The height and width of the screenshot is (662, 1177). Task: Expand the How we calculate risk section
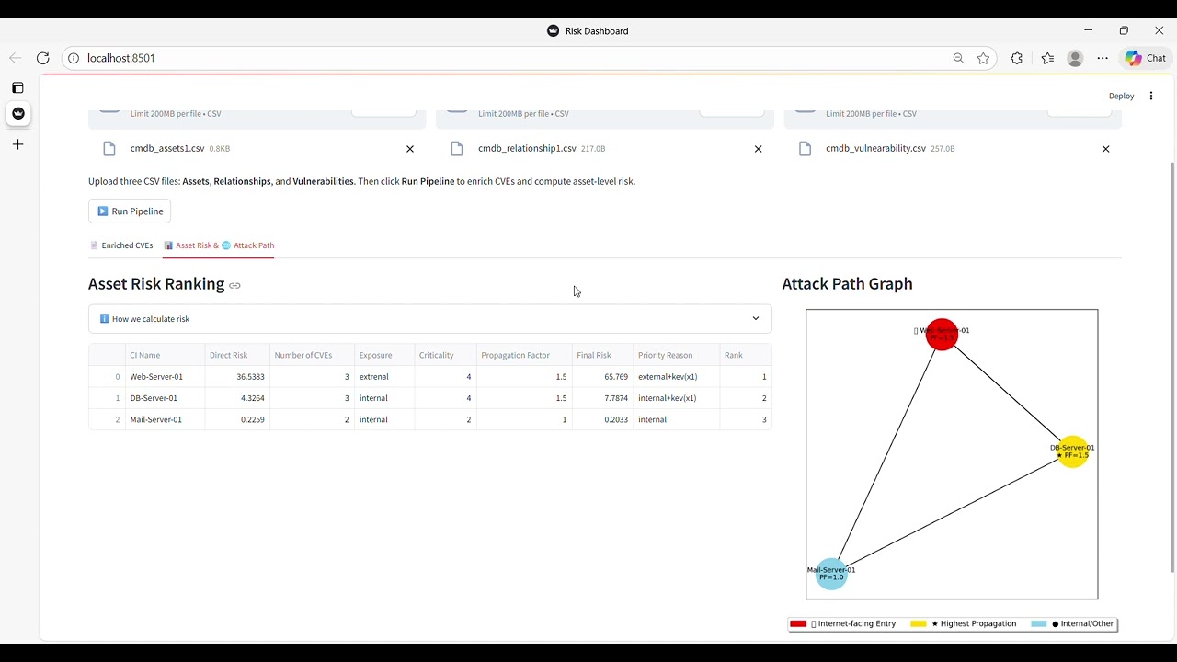429,319
